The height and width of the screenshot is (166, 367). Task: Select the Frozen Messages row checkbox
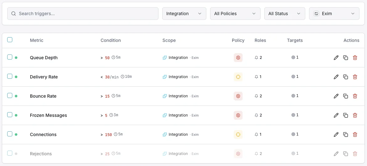coord(9,115)
